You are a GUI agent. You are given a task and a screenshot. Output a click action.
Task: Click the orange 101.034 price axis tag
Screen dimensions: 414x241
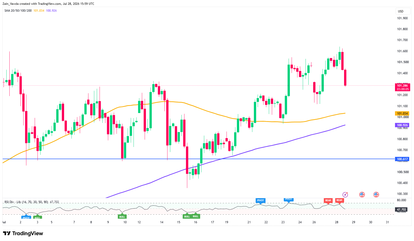(402, 114)
